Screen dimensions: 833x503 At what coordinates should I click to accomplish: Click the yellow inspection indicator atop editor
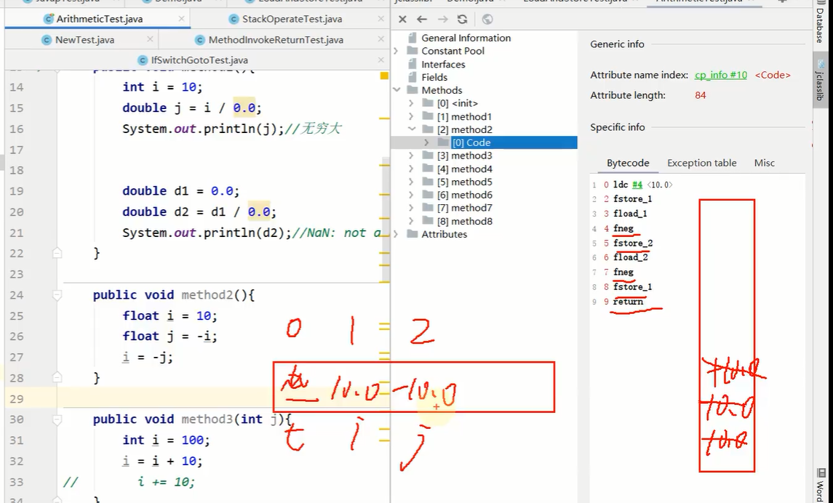pyautogui.click(x=384, y=76)
